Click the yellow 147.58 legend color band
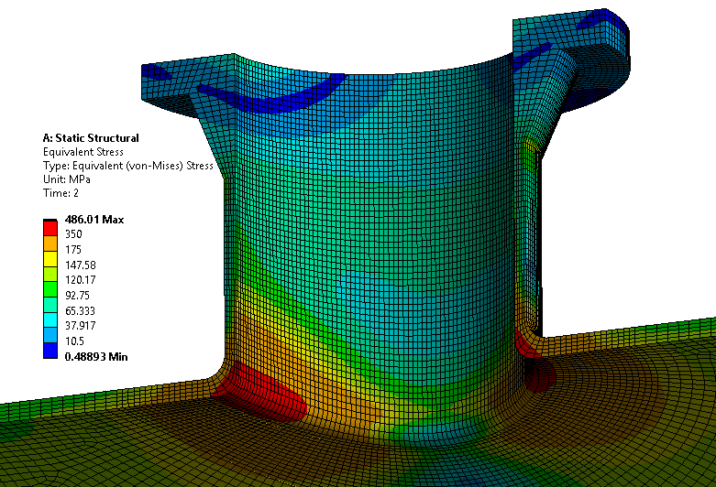The height and width of the screenshot is (487, 716). (x=50, y=259)
